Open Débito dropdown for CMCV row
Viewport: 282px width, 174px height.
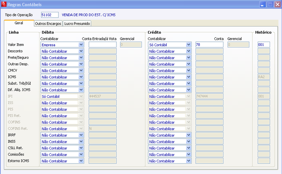[x=81, y=71]
